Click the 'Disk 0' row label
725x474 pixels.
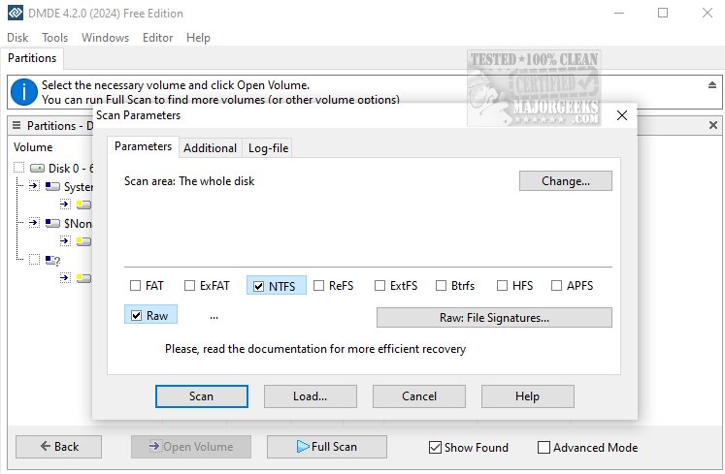coord(71,168)
